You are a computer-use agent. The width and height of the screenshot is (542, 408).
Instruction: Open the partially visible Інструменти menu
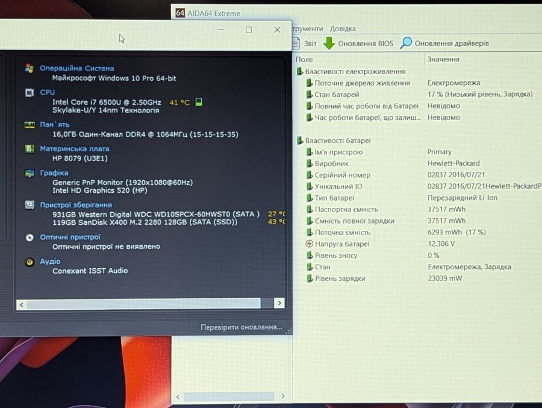308,29
